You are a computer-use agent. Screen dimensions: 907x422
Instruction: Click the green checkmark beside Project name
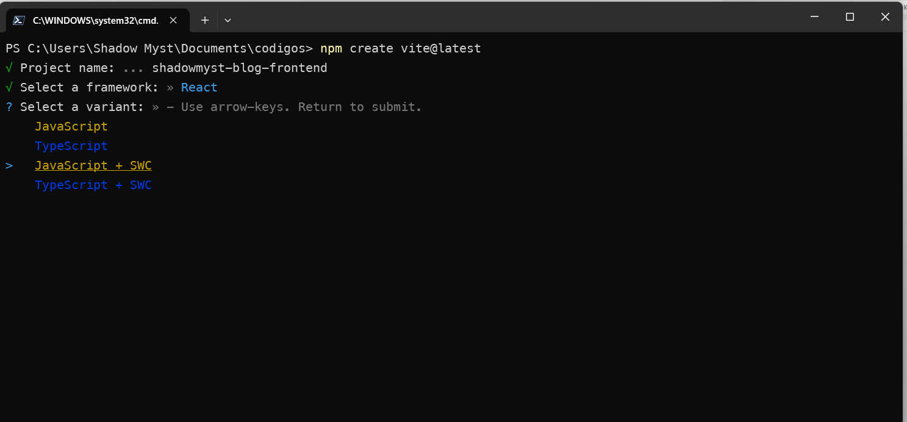click(9, 68)
